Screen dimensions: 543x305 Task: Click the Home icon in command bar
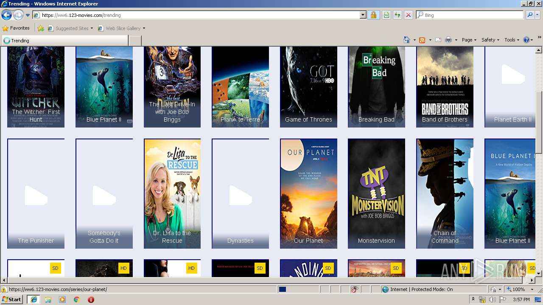407,40
